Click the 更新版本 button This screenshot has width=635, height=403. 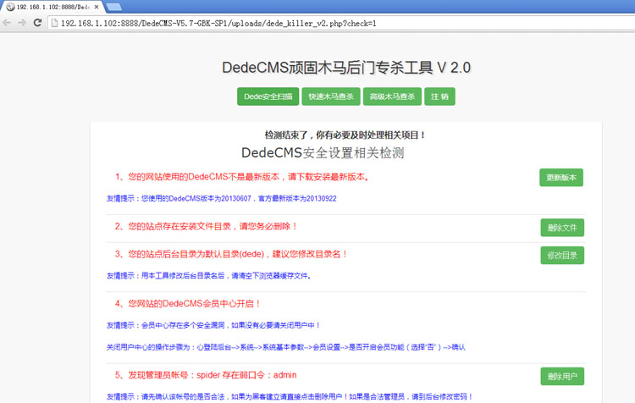(x=561, y=178)
